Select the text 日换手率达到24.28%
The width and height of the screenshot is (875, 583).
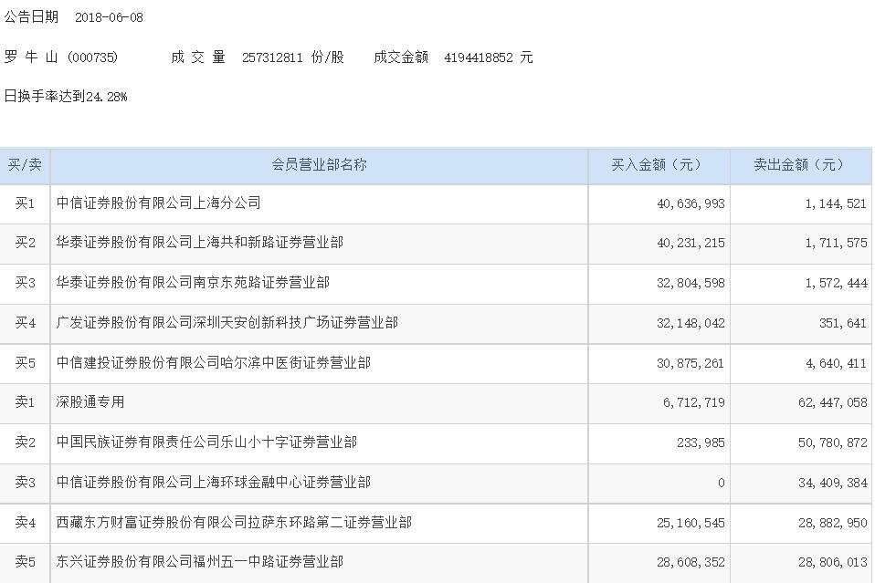66,97
